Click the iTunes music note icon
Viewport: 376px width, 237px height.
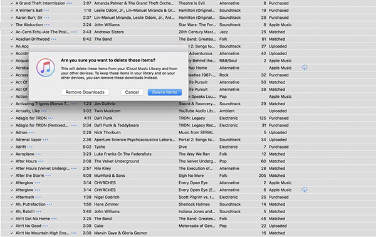pyautogui.click(x=46, y=68)
